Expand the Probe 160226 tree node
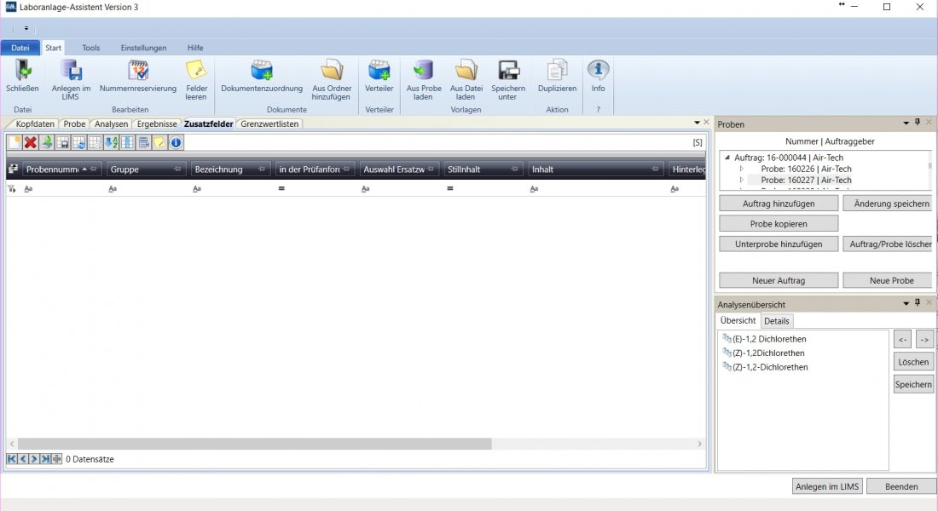This screenshot has width=938, height=511. (742, 169)
